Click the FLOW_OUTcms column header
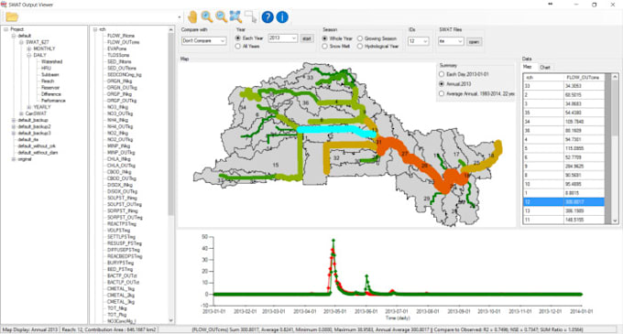The image size is (623, 334). tap(585, 78)
